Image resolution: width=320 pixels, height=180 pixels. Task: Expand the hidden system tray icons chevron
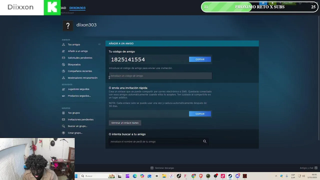coord(276,176)
